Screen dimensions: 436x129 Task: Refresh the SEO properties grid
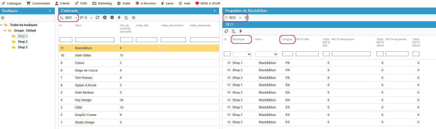226,31
